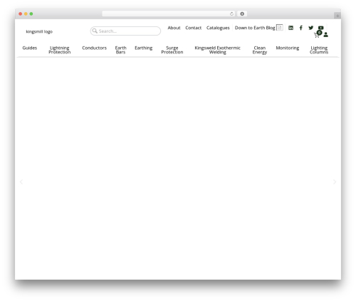Viewport: 356px width, 301px height.
Task: Open the Surge Protection menu
Action: [172, 50]
